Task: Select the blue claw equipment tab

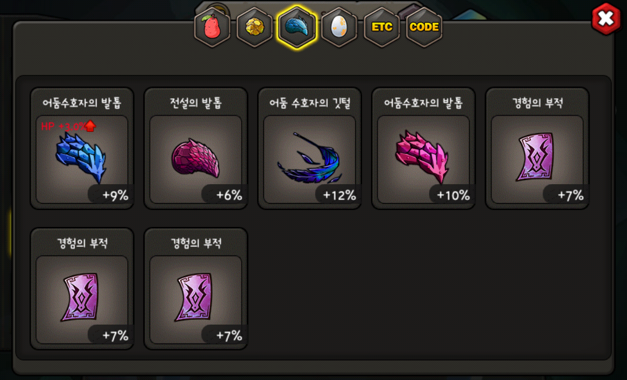Action: coord(297,27)
